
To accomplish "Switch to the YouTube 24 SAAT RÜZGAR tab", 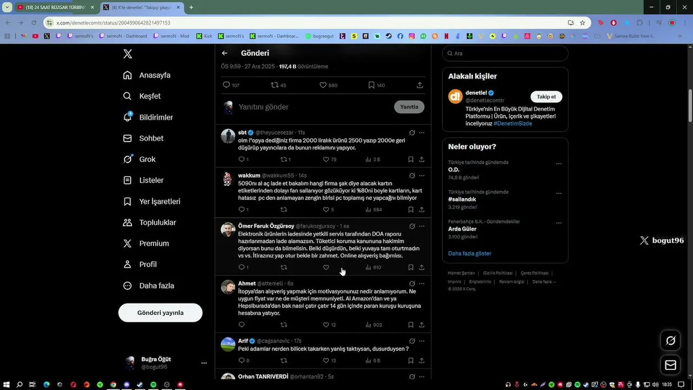I will click(x=55, y=7).
